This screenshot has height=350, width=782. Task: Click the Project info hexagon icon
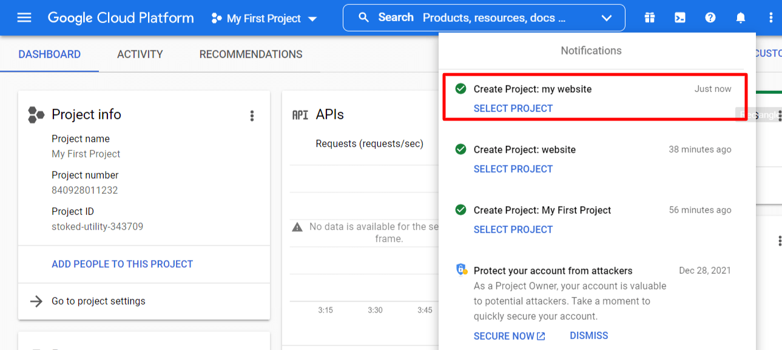[36, 114]
